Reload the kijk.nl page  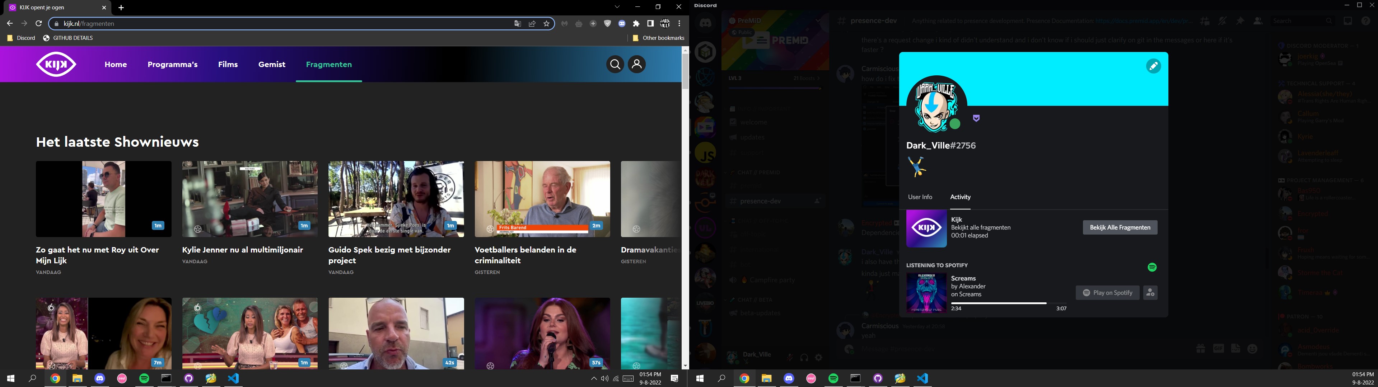click(38, 24)
